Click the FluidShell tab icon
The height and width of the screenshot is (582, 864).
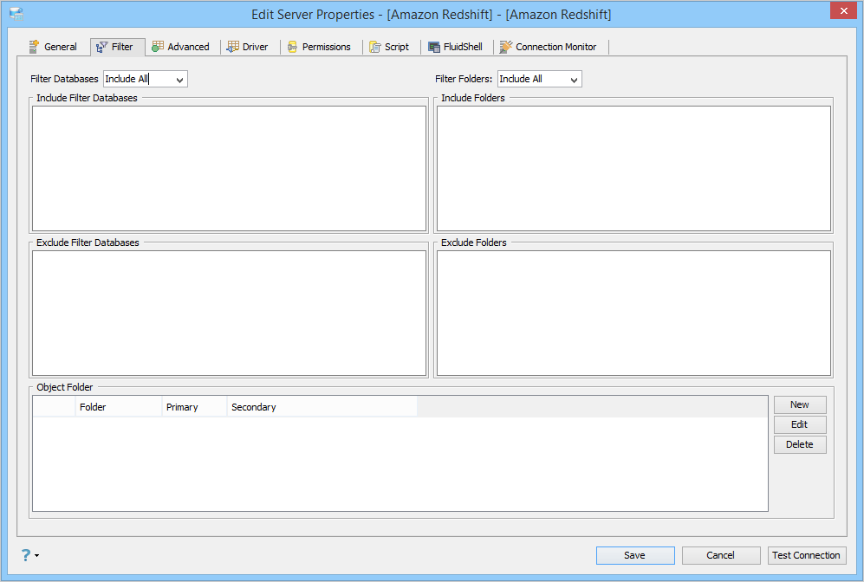click(434, 48)
